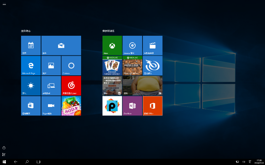Image resolution: width=265 pixels, height=165 pixels.
Task: Open the orange Get Office tile
Action: pyautogui.click(x=153, y=106)
